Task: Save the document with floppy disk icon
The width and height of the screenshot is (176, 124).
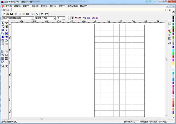Action: coord(11,14)
